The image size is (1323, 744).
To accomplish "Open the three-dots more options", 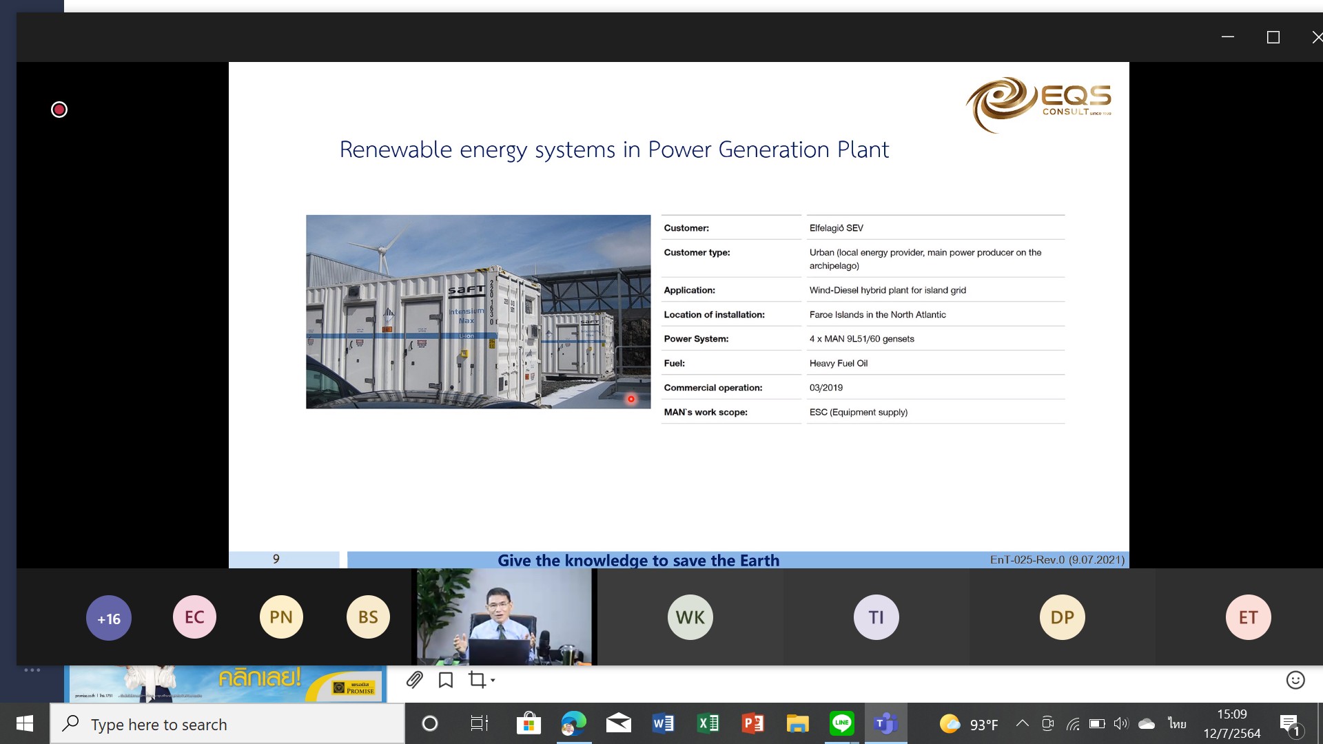I will 32,670.
